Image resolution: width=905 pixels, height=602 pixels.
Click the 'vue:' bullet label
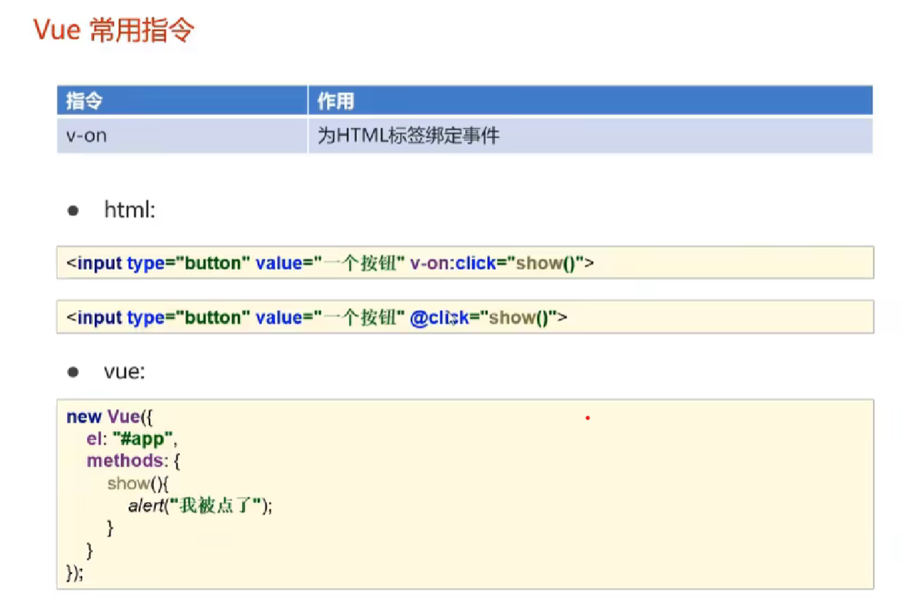pos(125,372)
